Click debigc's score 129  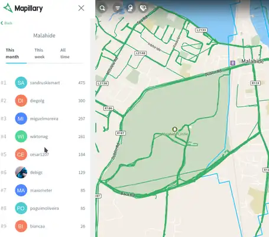[82, 172]
